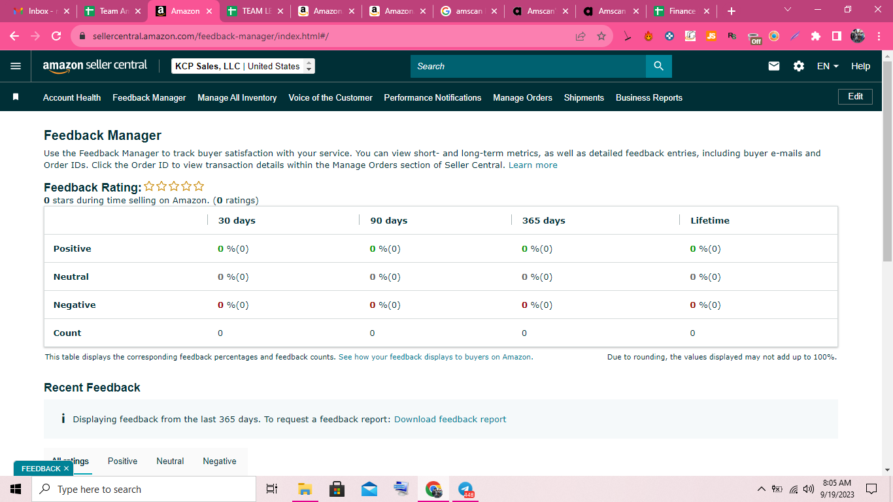Open File Explorer from the taskbar
Screen dimensions: 893x502
coord(305,489)
